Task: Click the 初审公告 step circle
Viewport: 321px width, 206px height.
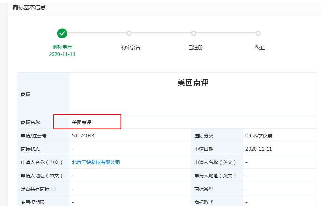Action: 129,33
